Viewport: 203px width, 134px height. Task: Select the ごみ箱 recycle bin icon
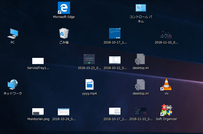tap(64, 33)
